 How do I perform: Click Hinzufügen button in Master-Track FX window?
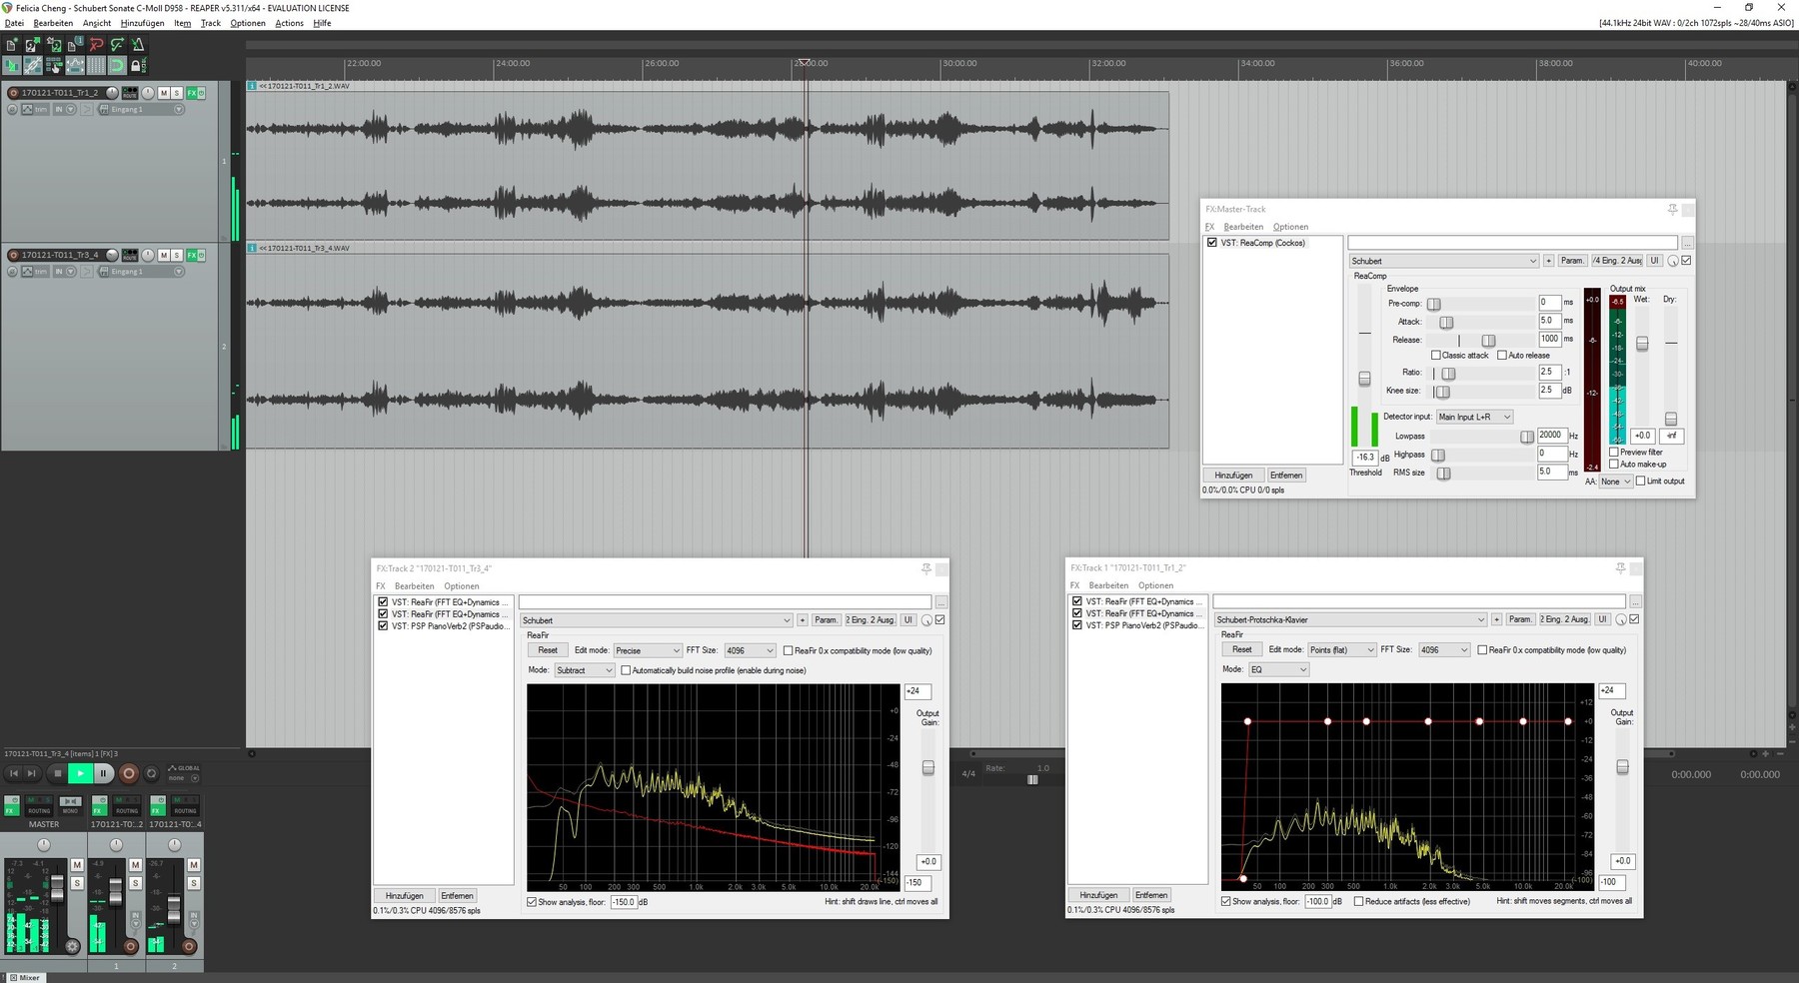click(x=1233, y=476)
